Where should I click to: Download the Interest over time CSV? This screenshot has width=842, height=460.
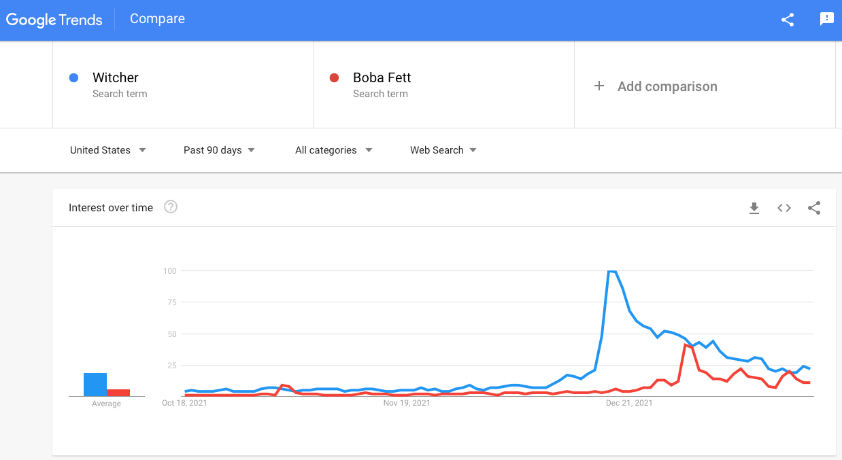(754, 208)
